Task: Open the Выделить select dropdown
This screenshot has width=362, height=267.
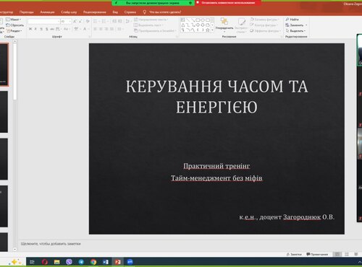Action: pyautogui.click(x=295, y=31)
